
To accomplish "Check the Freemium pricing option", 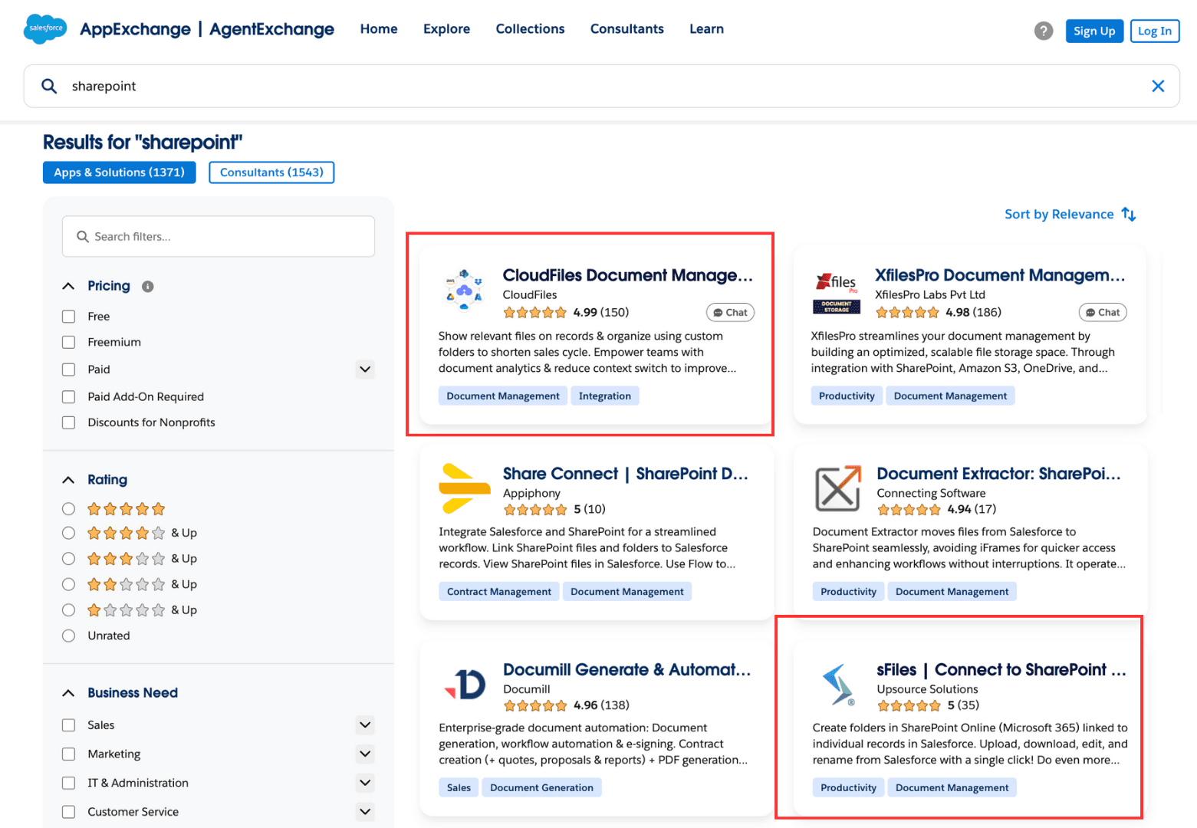I will tap(68, 342).
